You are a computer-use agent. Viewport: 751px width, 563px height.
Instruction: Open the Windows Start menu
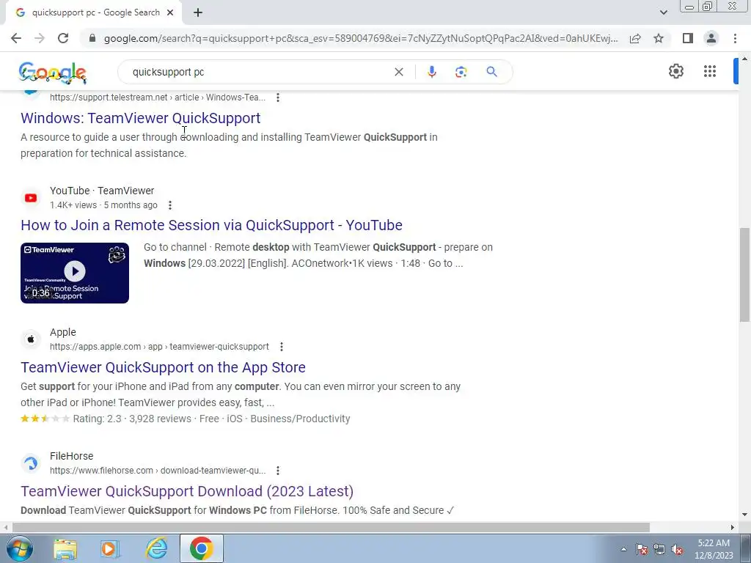click(20, 548)
